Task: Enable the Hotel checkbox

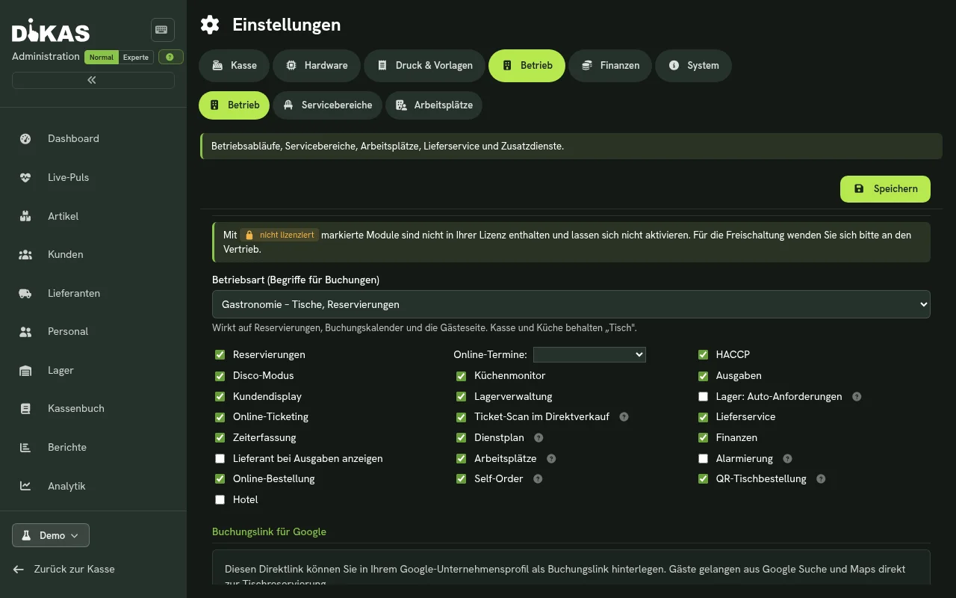Action: click(220, 500)
